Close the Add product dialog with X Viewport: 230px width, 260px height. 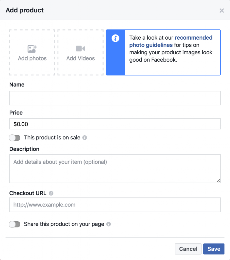(x=222, y=11)
